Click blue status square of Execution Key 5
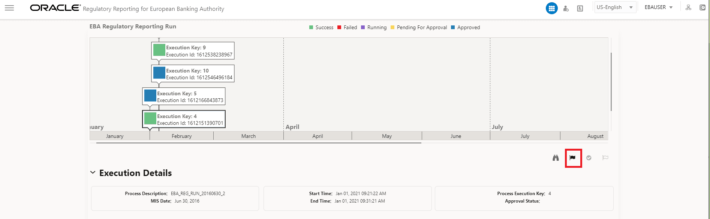The height and width of the screenshot is (219, 710). pyautogui.click(x=150, y=96)
